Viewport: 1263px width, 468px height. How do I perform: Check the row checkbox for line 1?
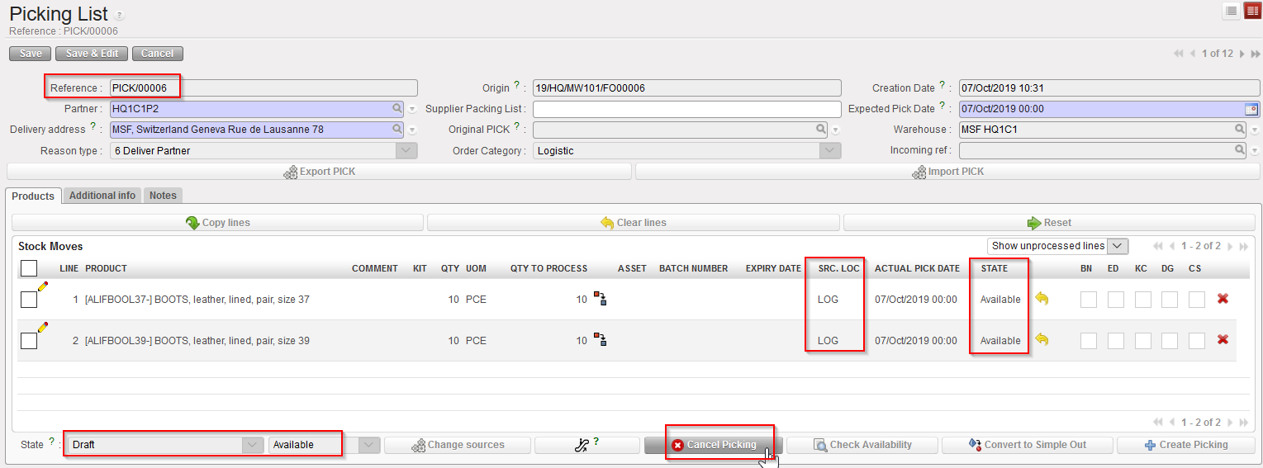(29, 300)
